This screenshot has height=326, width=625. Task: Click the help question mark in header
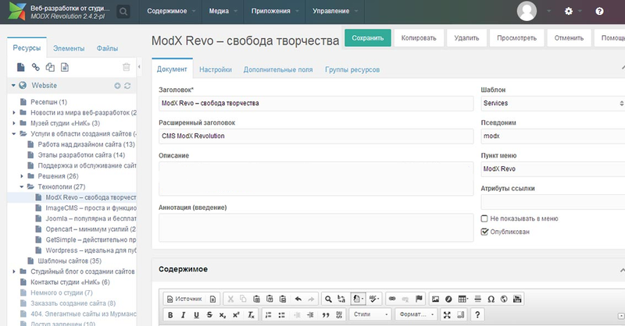click(599, 12)
